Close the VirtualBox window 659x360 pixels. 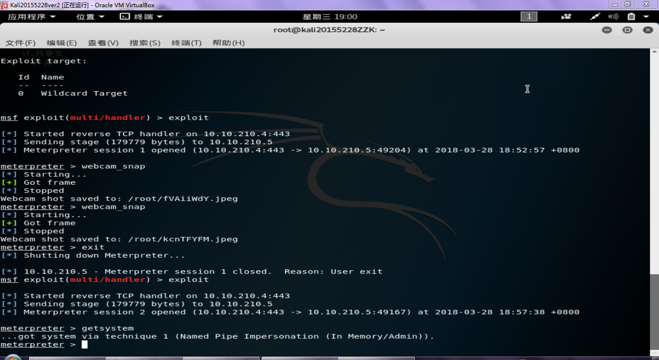click(x=646, y=4)
